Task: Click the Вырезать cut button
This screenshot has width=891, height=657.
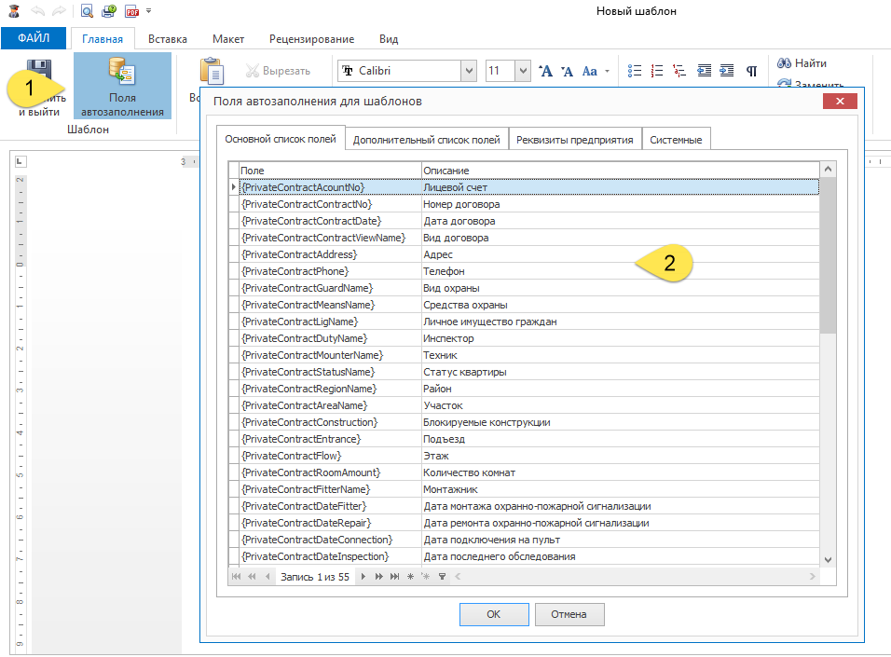Action: tap(278, 71)
